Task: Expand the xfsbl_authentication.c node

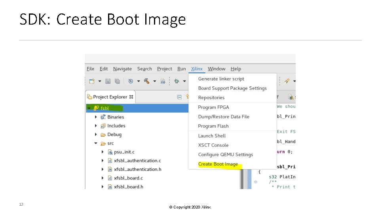Action: [x=103, y=160]
